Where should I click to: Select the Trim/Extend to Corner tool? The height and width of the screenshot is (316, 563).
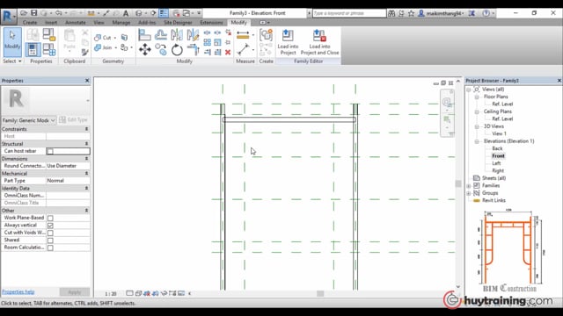(193, 49)
